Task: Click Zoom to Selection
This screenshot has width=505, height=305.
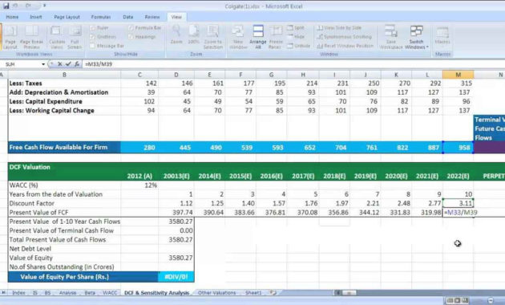Action: pyautogui.click(x=213, y=37)
